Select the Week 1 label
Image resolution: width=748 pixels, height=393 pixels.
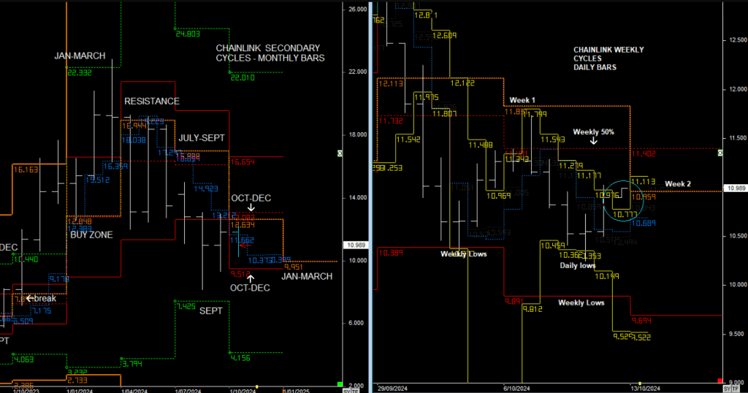(x=522, y=100)
